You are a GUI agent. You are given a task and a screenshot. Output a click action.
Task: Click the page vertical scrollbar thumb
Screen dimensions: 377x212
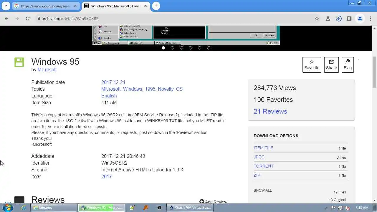pyautogui.click(x=374, y=72)
